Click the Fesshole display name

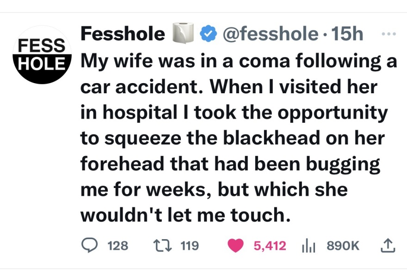pos(123,34)
